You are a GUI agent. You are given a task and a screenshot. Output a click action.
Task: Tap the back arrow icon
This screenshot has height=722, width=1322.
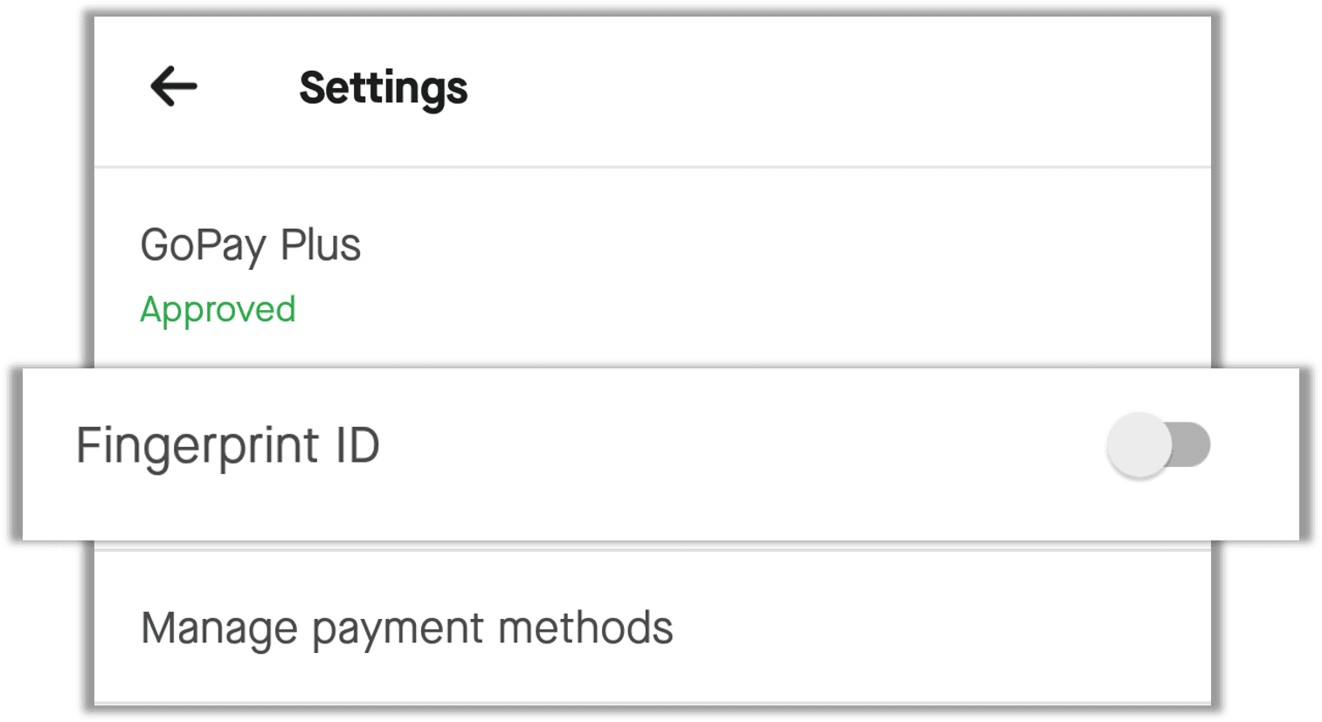pyautogui.click(x=174, y=86)
